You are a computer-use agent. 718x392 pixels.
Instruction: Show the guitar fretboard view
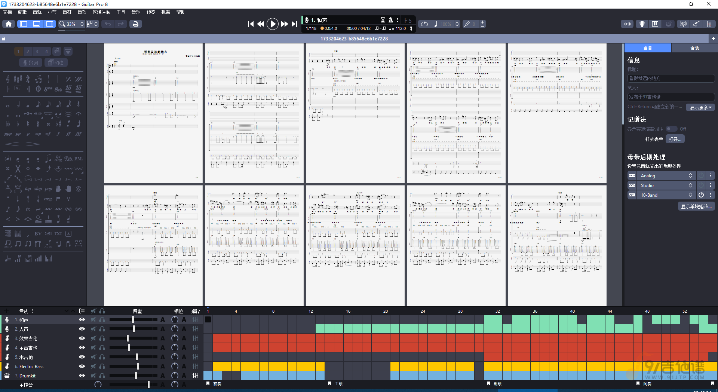coord(642,24)
